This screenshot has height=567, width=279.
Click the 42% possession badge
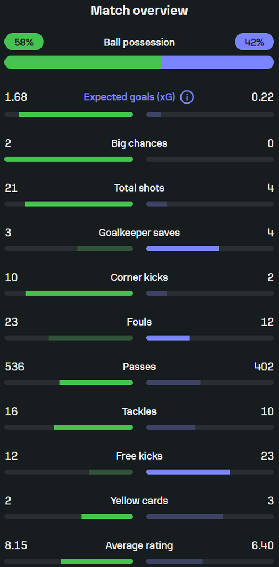[255, 42]
